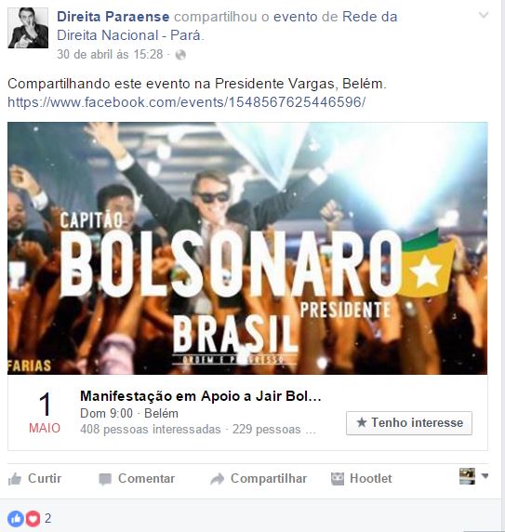Click the red heart reaction icon

point(33,518)
